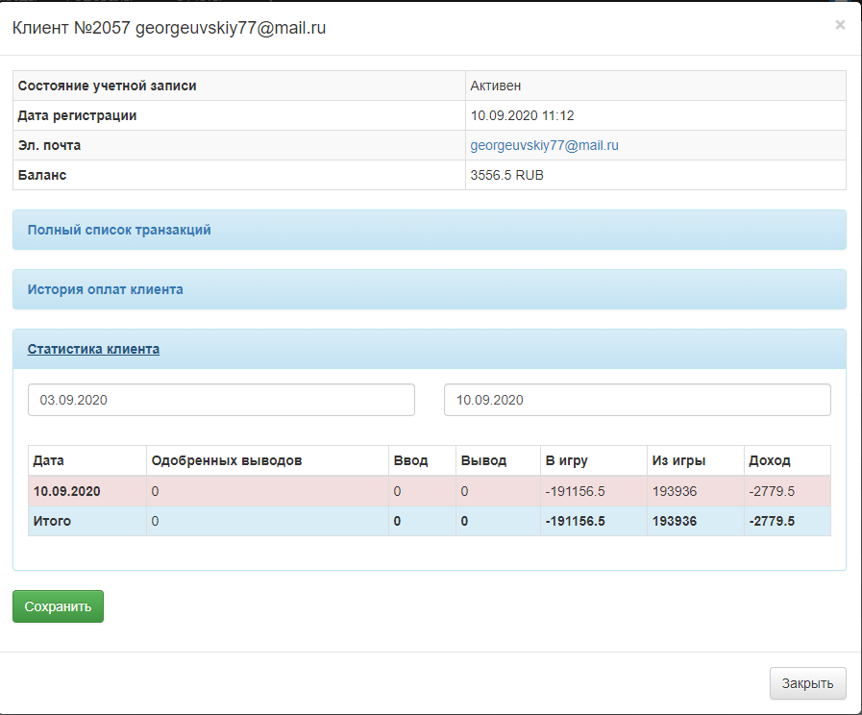Click the Активен account status value
This screenshot has height=715, width=862.
(x=496, y=86)
